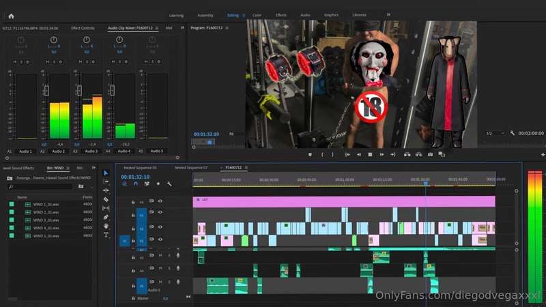Select the Type tool

106,235
